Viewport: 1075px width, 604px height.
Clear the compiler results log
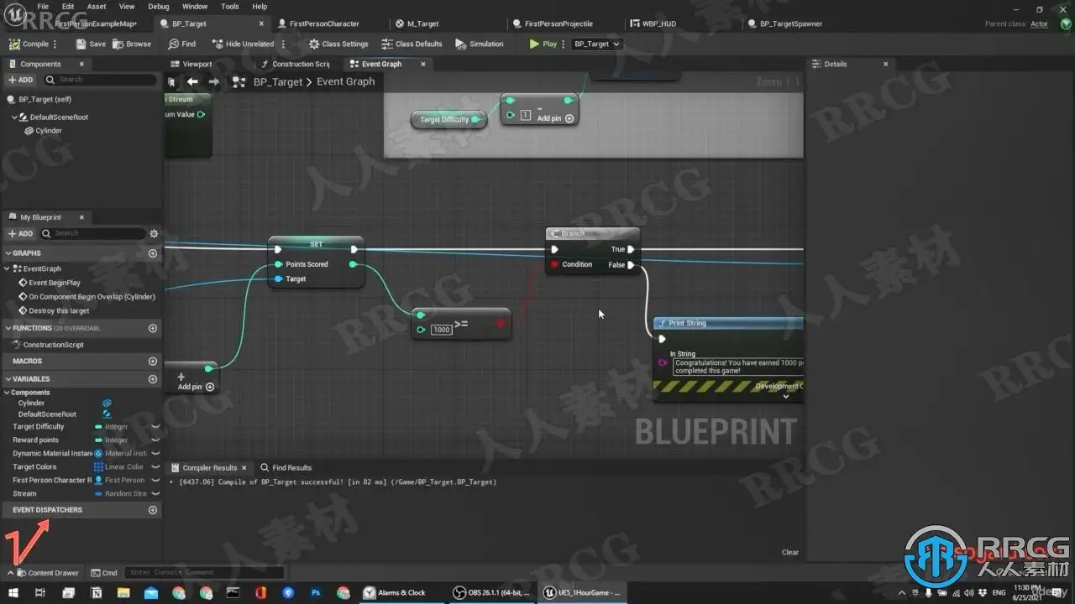pyautogui.click(x=790, y=552)
